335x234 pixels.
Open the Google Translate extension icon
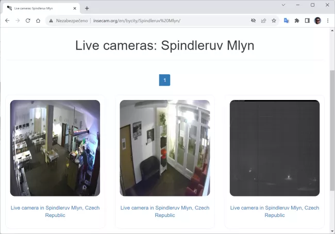[287, 21]
